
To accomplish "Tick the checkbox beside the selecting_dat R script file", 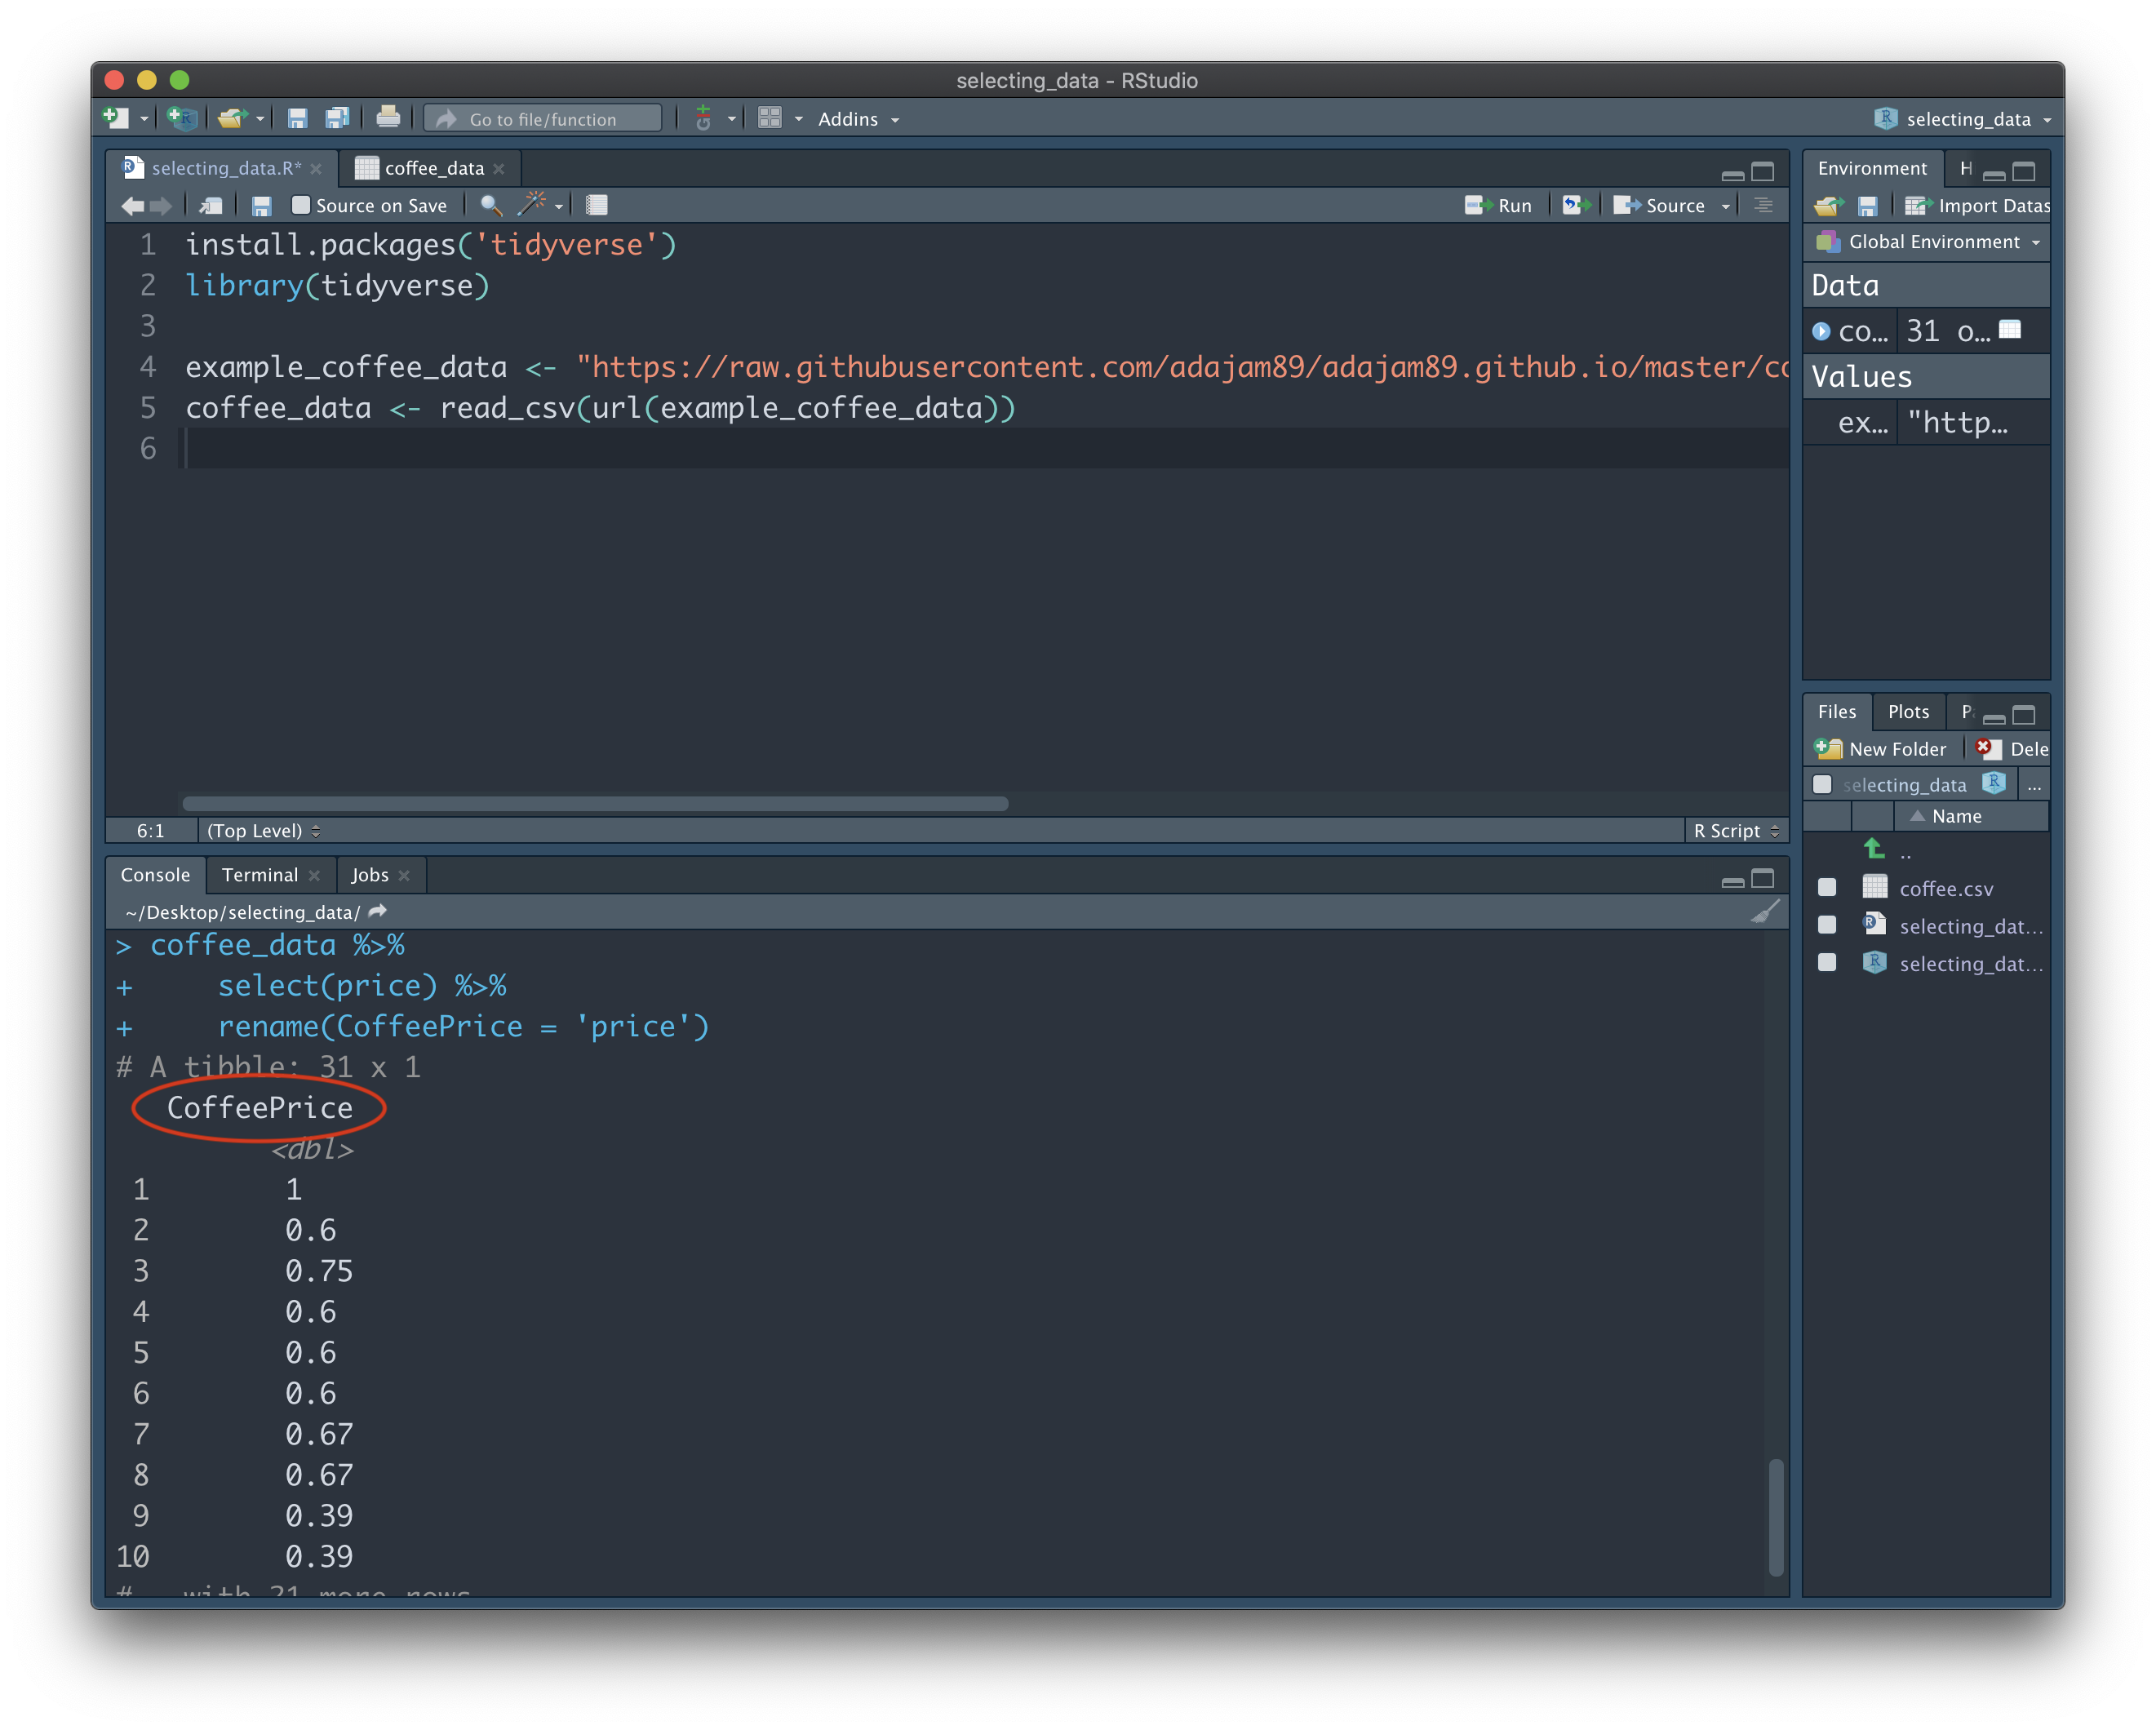I will pyautogui.click(x=1827, y=925).
